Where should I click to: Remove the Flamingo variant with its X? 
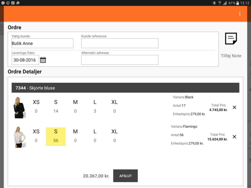tap(234, 137)
